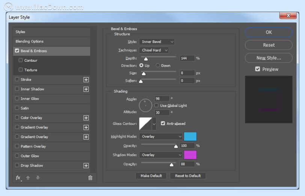
Task: Toggle the Preview checkbox
Action: pyautogui.click(x=258, y=69)
